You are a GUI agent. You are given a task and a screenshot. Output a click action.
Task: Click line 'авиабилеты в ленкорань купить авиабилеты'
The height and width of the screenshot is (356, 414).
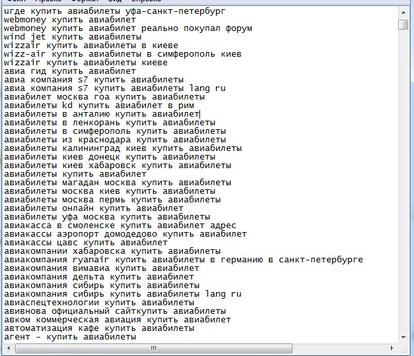110,123
